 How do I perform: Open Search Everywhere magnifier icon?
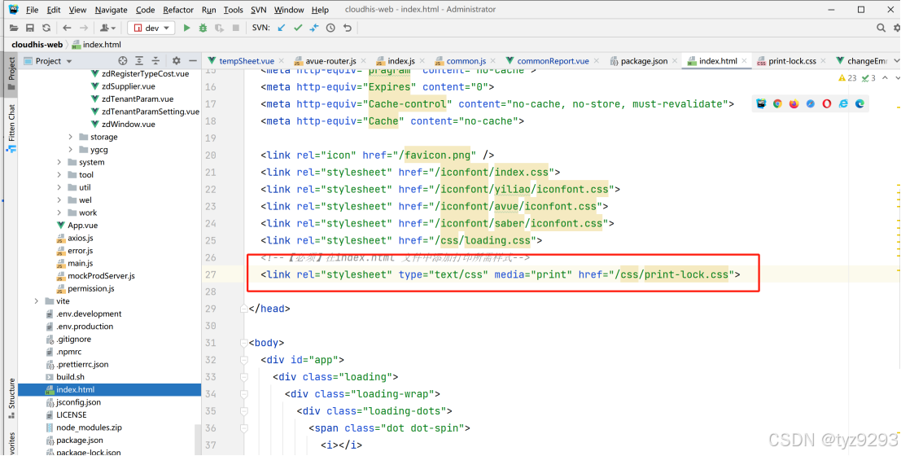881,28
